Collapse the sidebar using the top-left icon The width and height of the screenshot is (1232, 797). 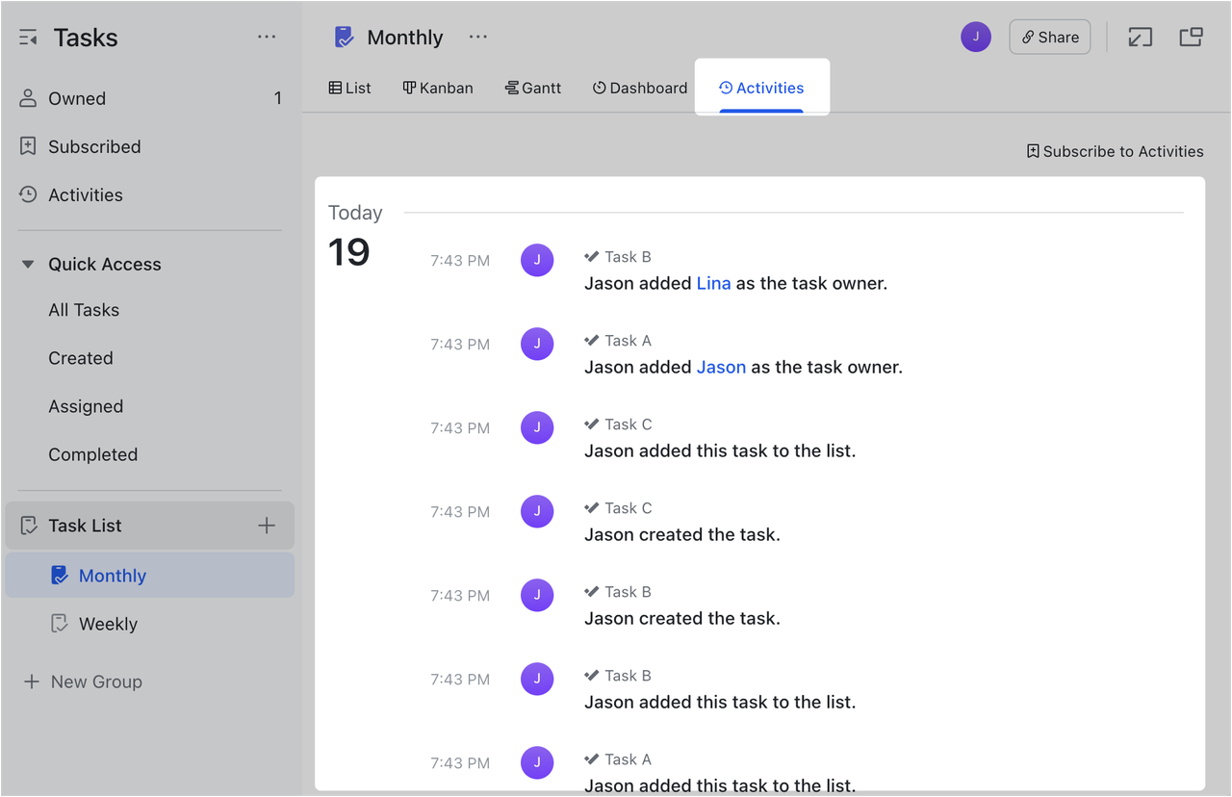tap(28, 37)
